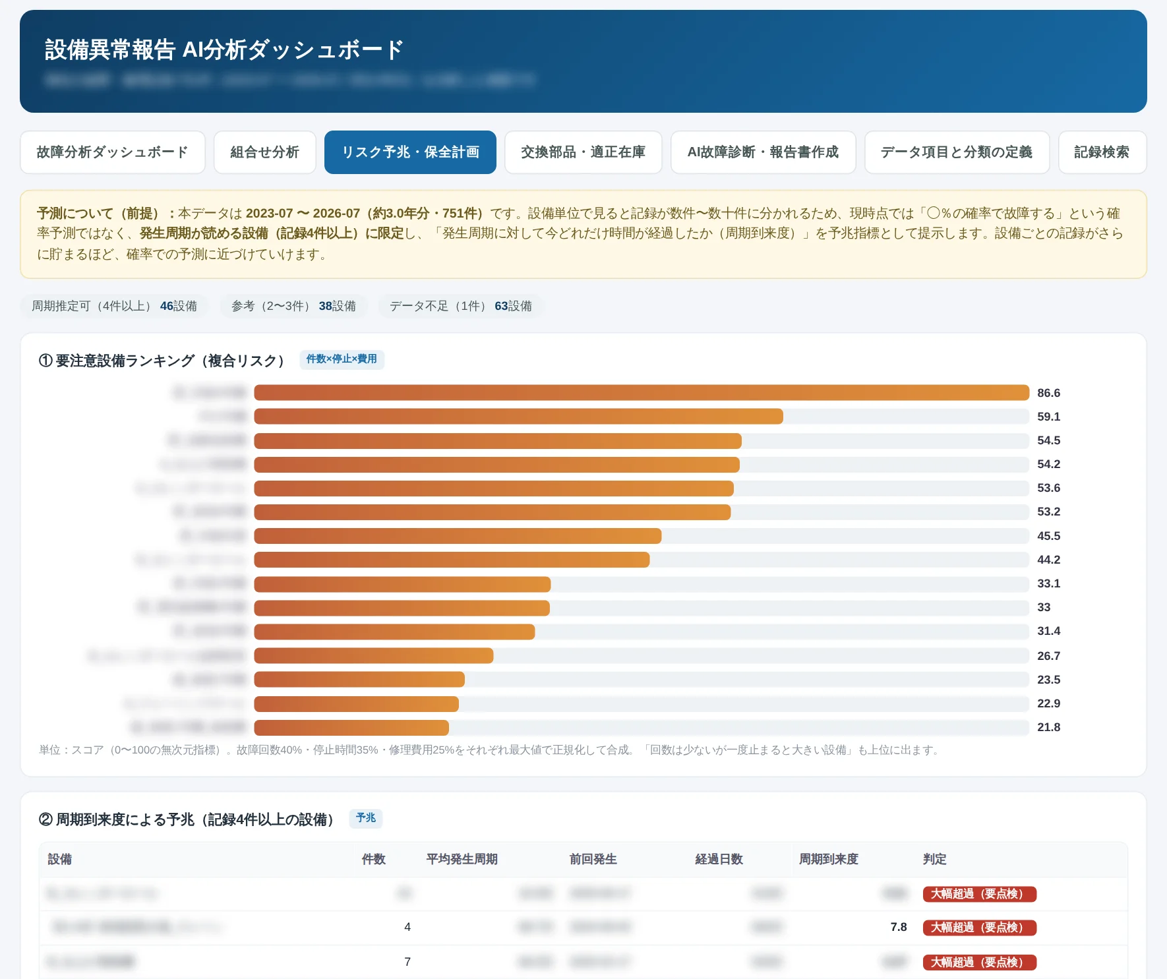Click the score value 33.1
Image resolution: width=1167 pixels, height=979 pixels.
1049,583
